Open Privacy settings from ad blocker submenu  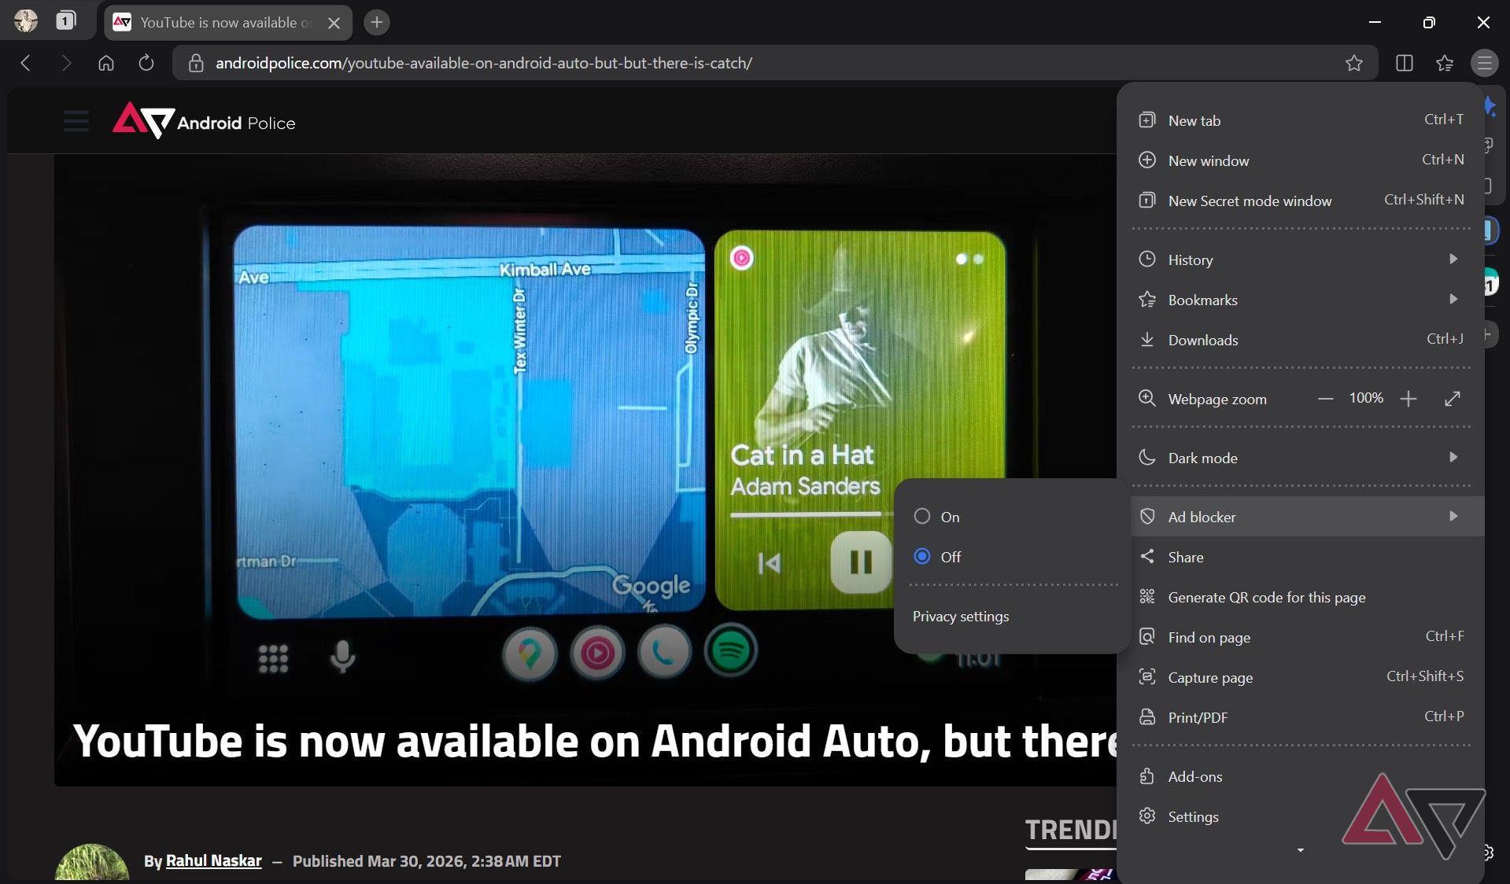[961, 617]
